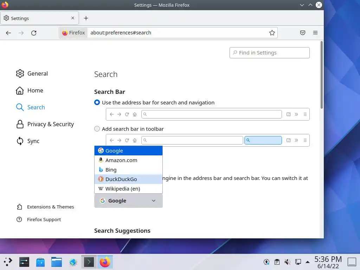Reload the current page
Image resolution: width=360 pixels, height=270 pixels.
34,33
